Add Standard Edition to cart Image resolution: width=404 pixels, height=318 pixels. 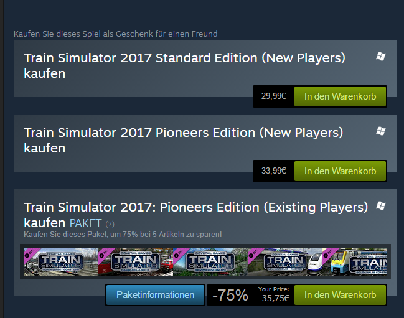pyautogui.click(x=340, y=96)
